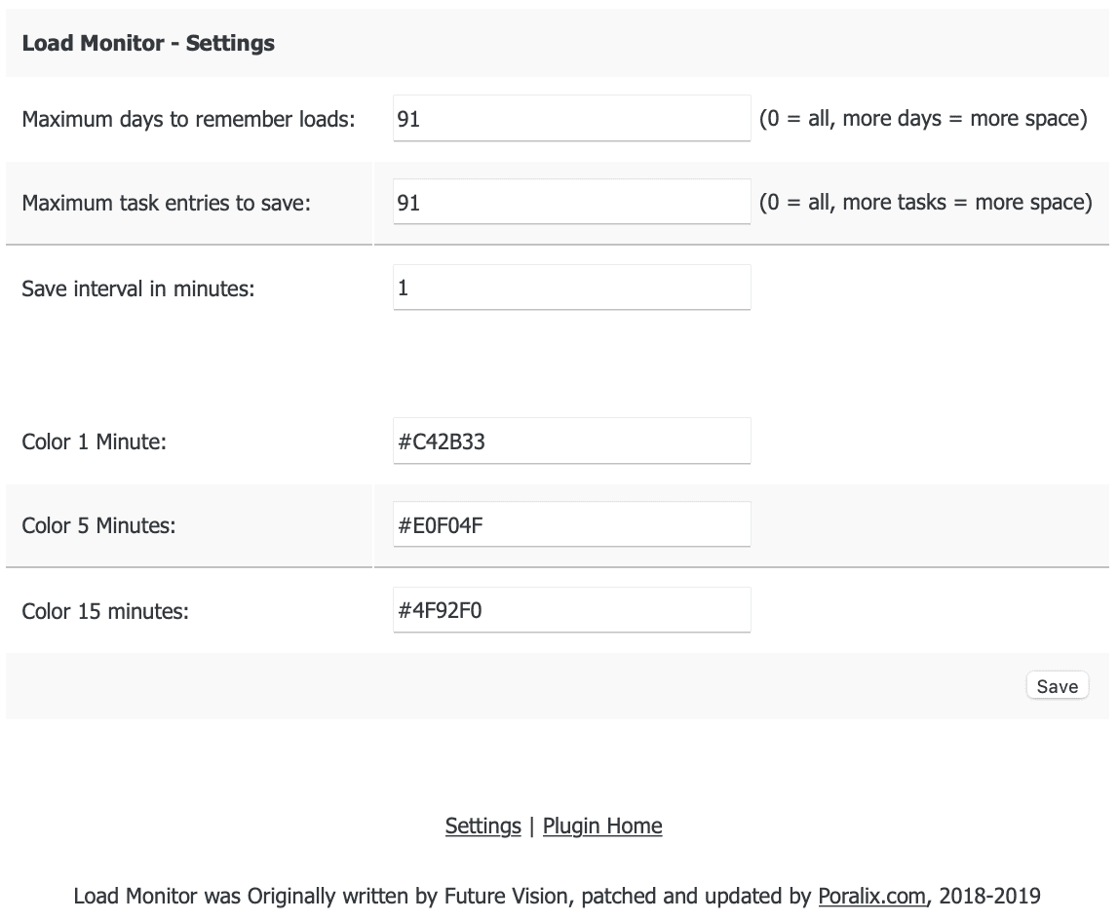Visit the Poralix.com link

pos(872,896)
